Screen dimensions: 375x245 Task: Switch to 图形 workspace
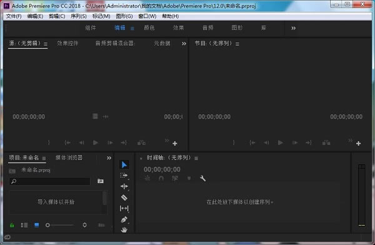pyautogui.click(x=237, y=27)
